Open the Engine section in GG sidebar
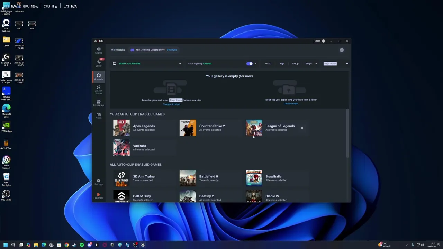This screenshot has width=443, height=249. click(x=99, y=50)
